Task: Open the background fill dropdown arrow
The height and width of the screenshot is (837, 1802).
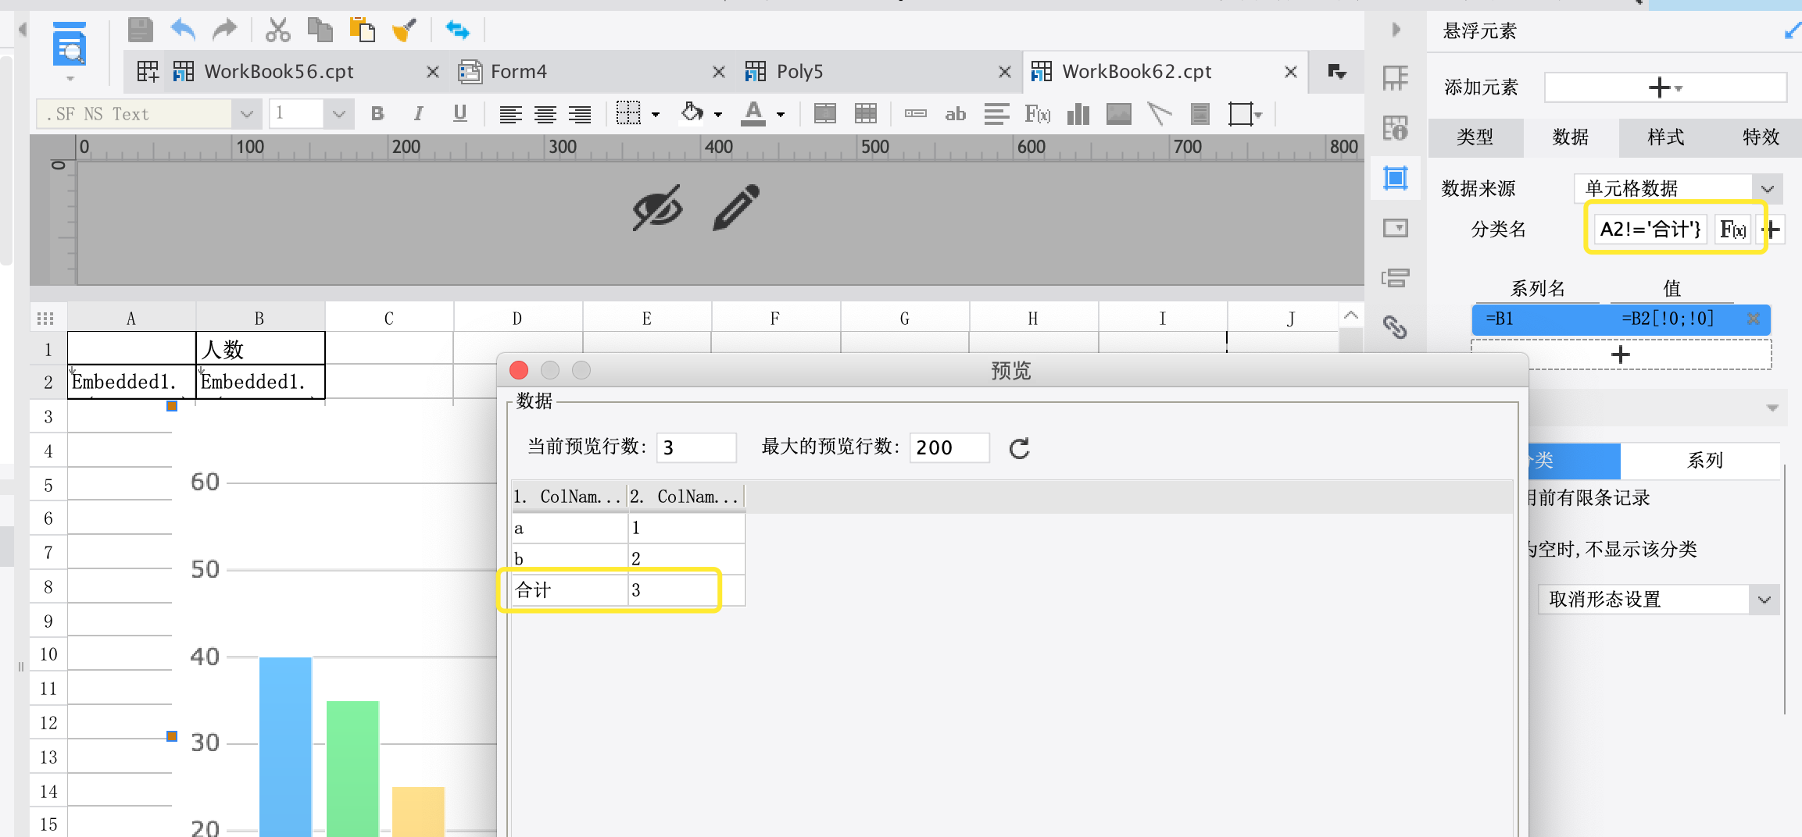Action: click(x=718, y=115)
